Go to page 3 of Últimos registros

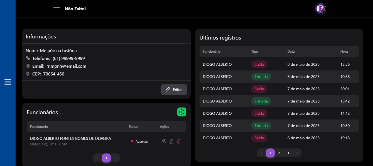point(288,153)
